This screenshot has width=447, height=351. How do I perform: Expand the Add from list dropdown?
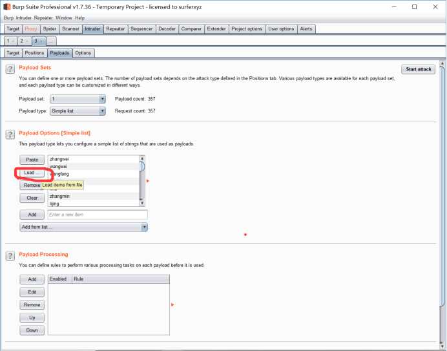point(83,227)
